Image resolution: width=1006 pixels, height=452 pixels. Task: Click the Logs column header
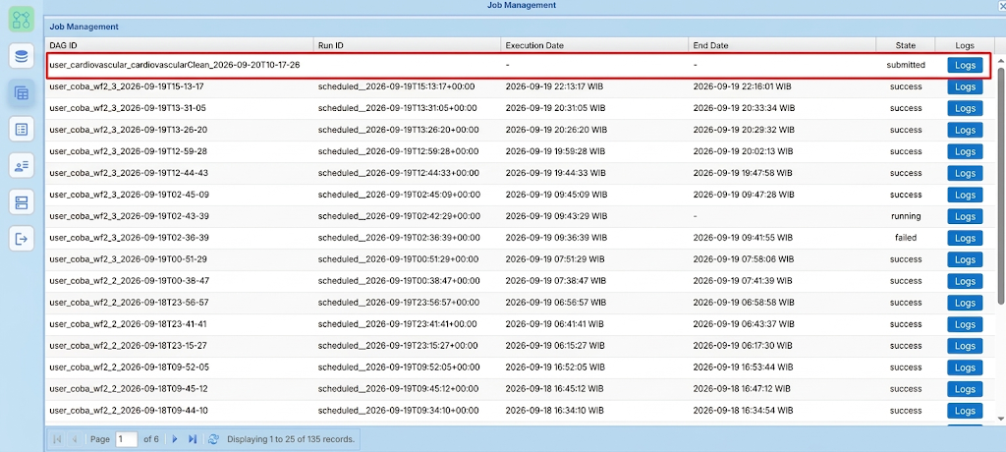(x=965, y=45)
